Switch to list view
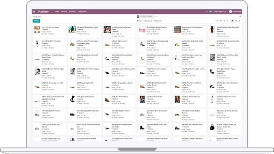The image size is (274, 154). coord(236,21)
